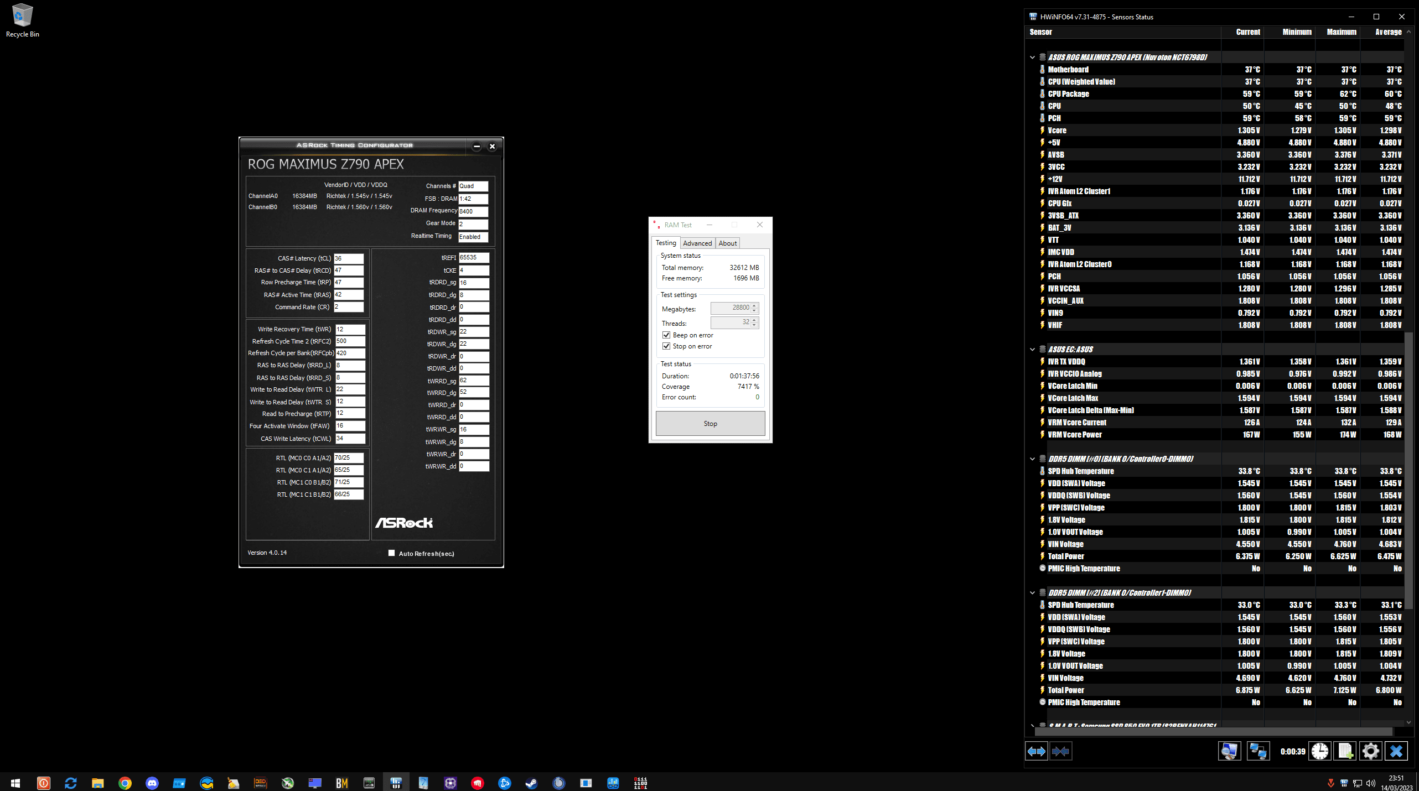Open HWiNFO summary monitor-with-magnifier icon
The height and width of the screenshot is (791, 1419).
pos(1230,751)
